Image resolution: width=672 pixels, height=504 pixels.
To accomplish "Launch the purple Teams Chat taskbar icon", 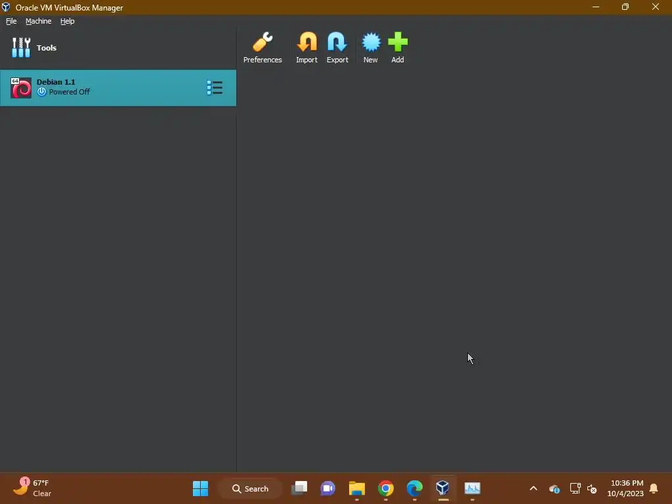I will pyautogui.click(x=328, y=488).
